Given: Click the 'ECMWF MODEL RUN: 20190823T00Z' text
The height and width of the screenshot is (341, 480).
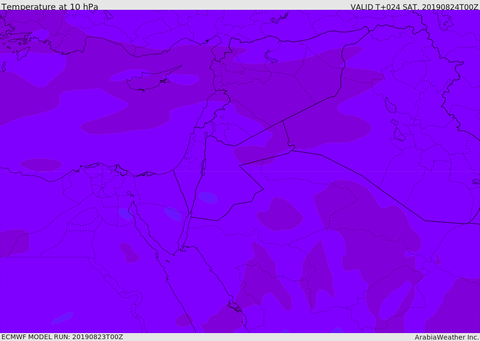Looking at the screenshot, I should pyautogui.click(x=62, y=337).
